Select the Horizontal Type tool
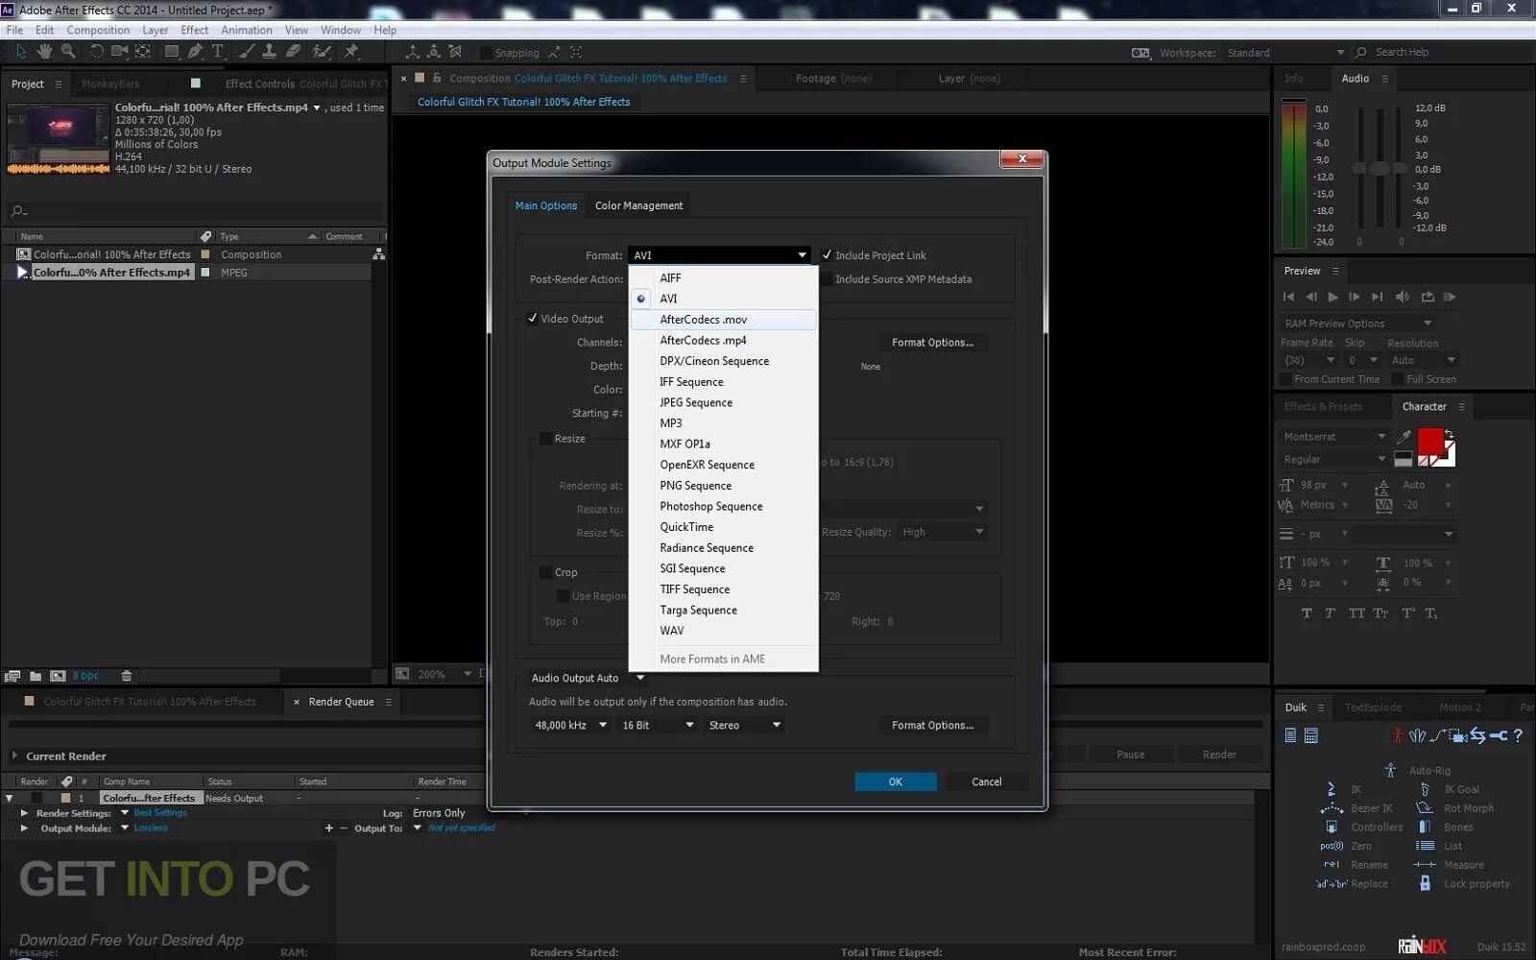 pos(218,52)
